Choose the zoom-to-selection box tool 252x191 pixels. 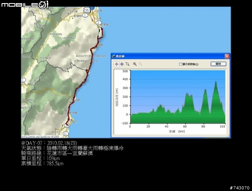[x=128, y=64]
